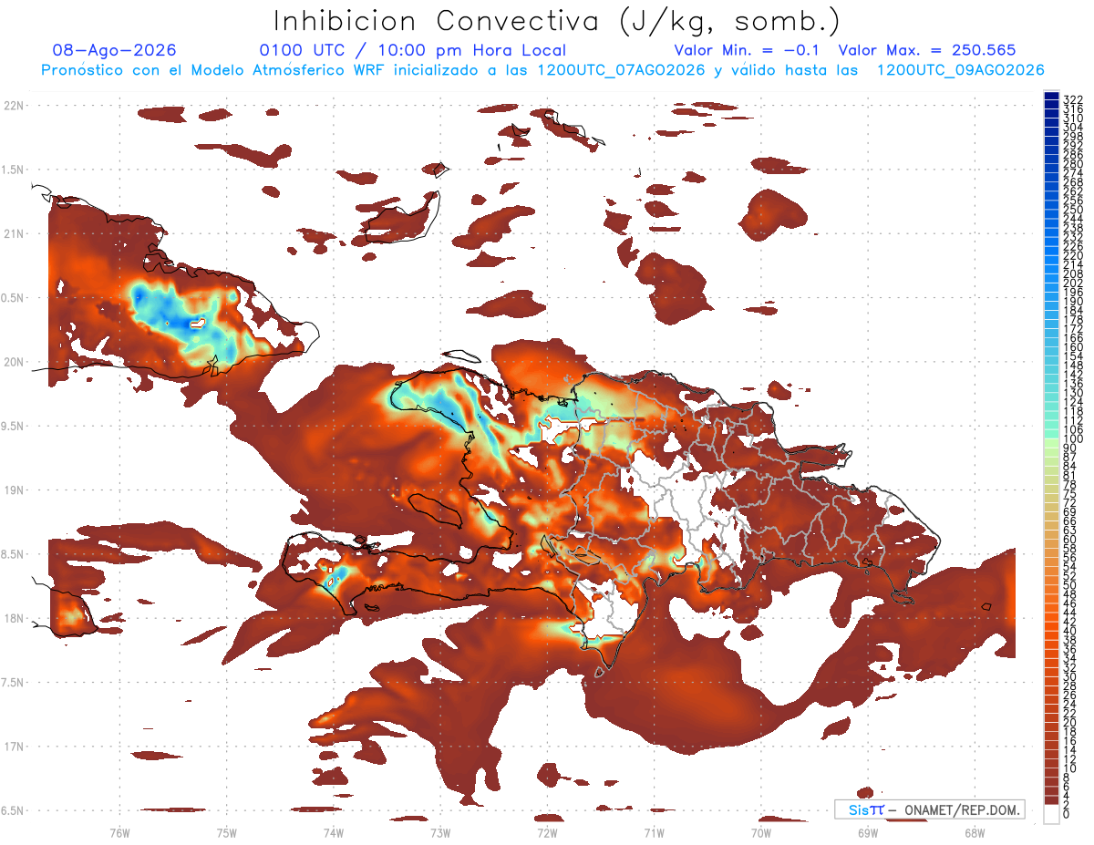Click the '72W' longitude label
The image size is (1094, 845).
tap(547, 832)
